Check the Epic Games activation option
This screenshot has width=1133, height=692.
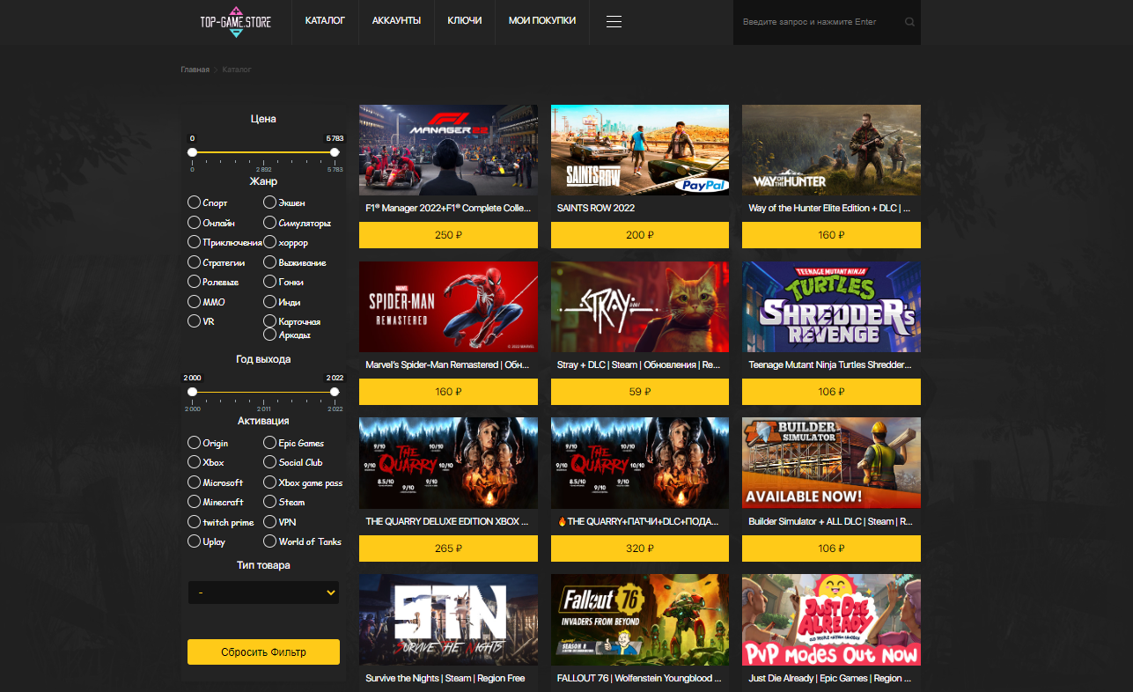(x=270, y=443)
